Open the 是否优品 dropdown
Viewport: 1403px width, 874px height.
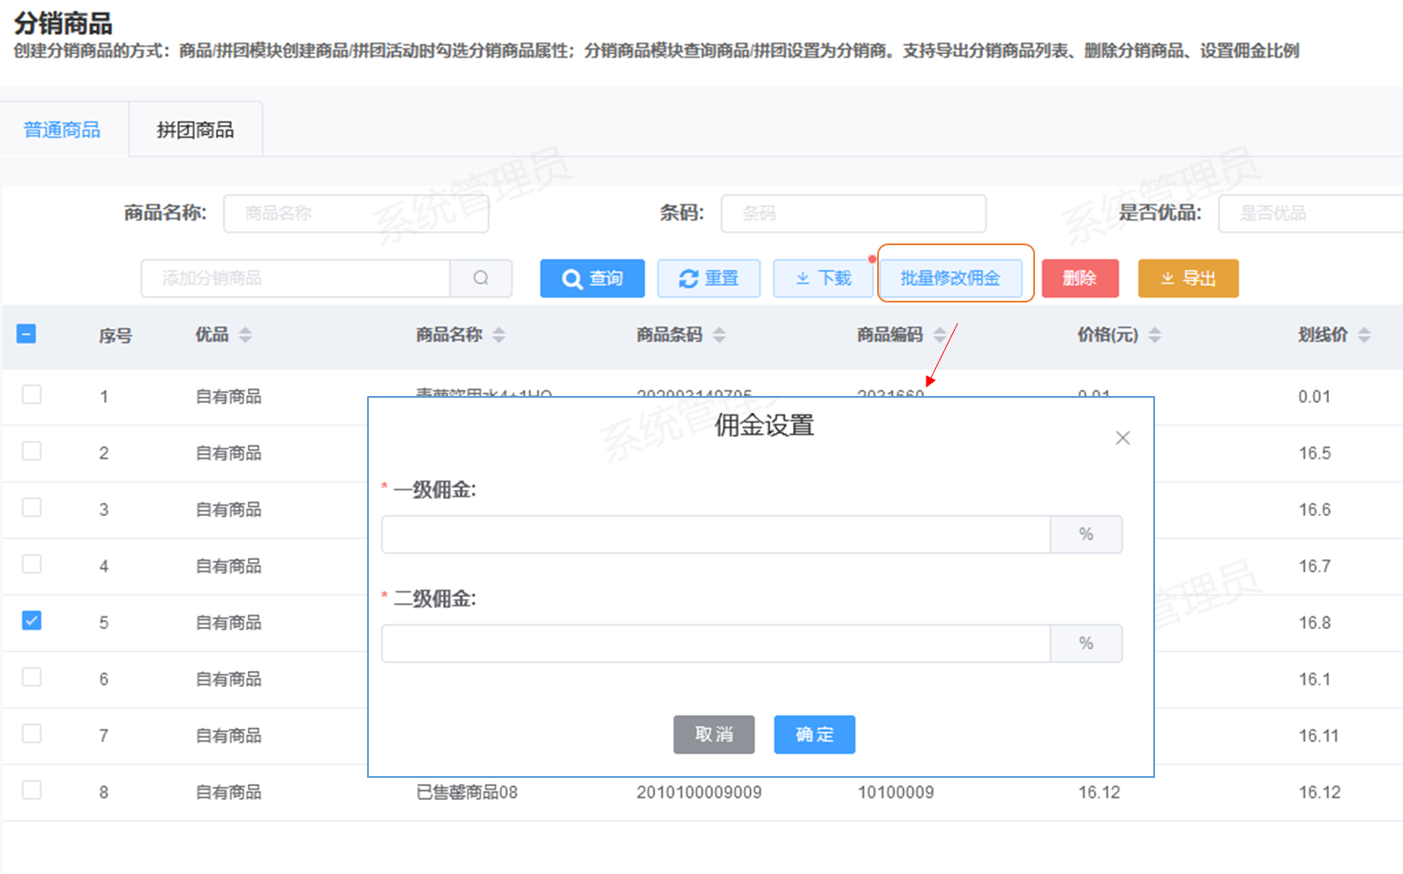[1309, 213]
